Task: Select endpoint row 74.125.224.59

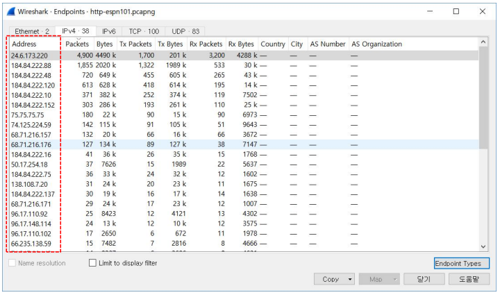Action: pyautogui.click(x=244, y=124)
